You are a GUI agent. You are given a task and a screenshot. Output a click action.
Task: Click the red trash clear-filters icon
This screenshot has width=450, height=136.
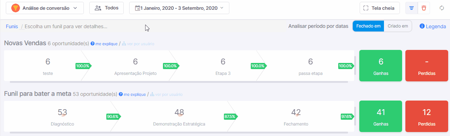coord(424,8)
